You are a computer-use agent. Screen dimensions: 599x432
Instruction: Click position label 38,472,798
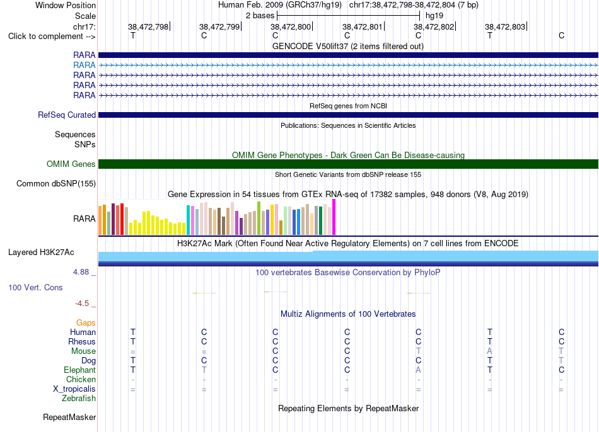[x=148, y=26]
